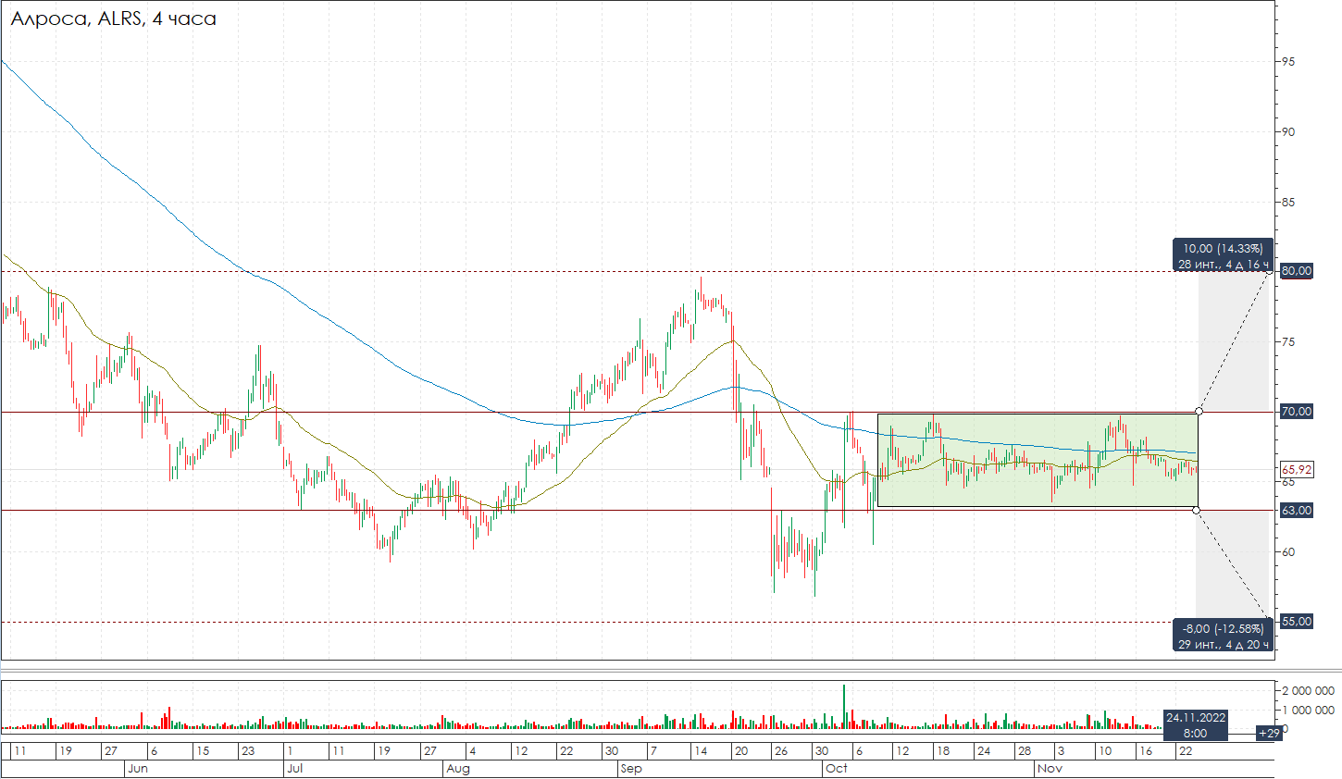The width and height of the screenshot is (1342, 779).
Task: Click the +10,00 (14.33%) measurement label
Action: (1223, 256)
